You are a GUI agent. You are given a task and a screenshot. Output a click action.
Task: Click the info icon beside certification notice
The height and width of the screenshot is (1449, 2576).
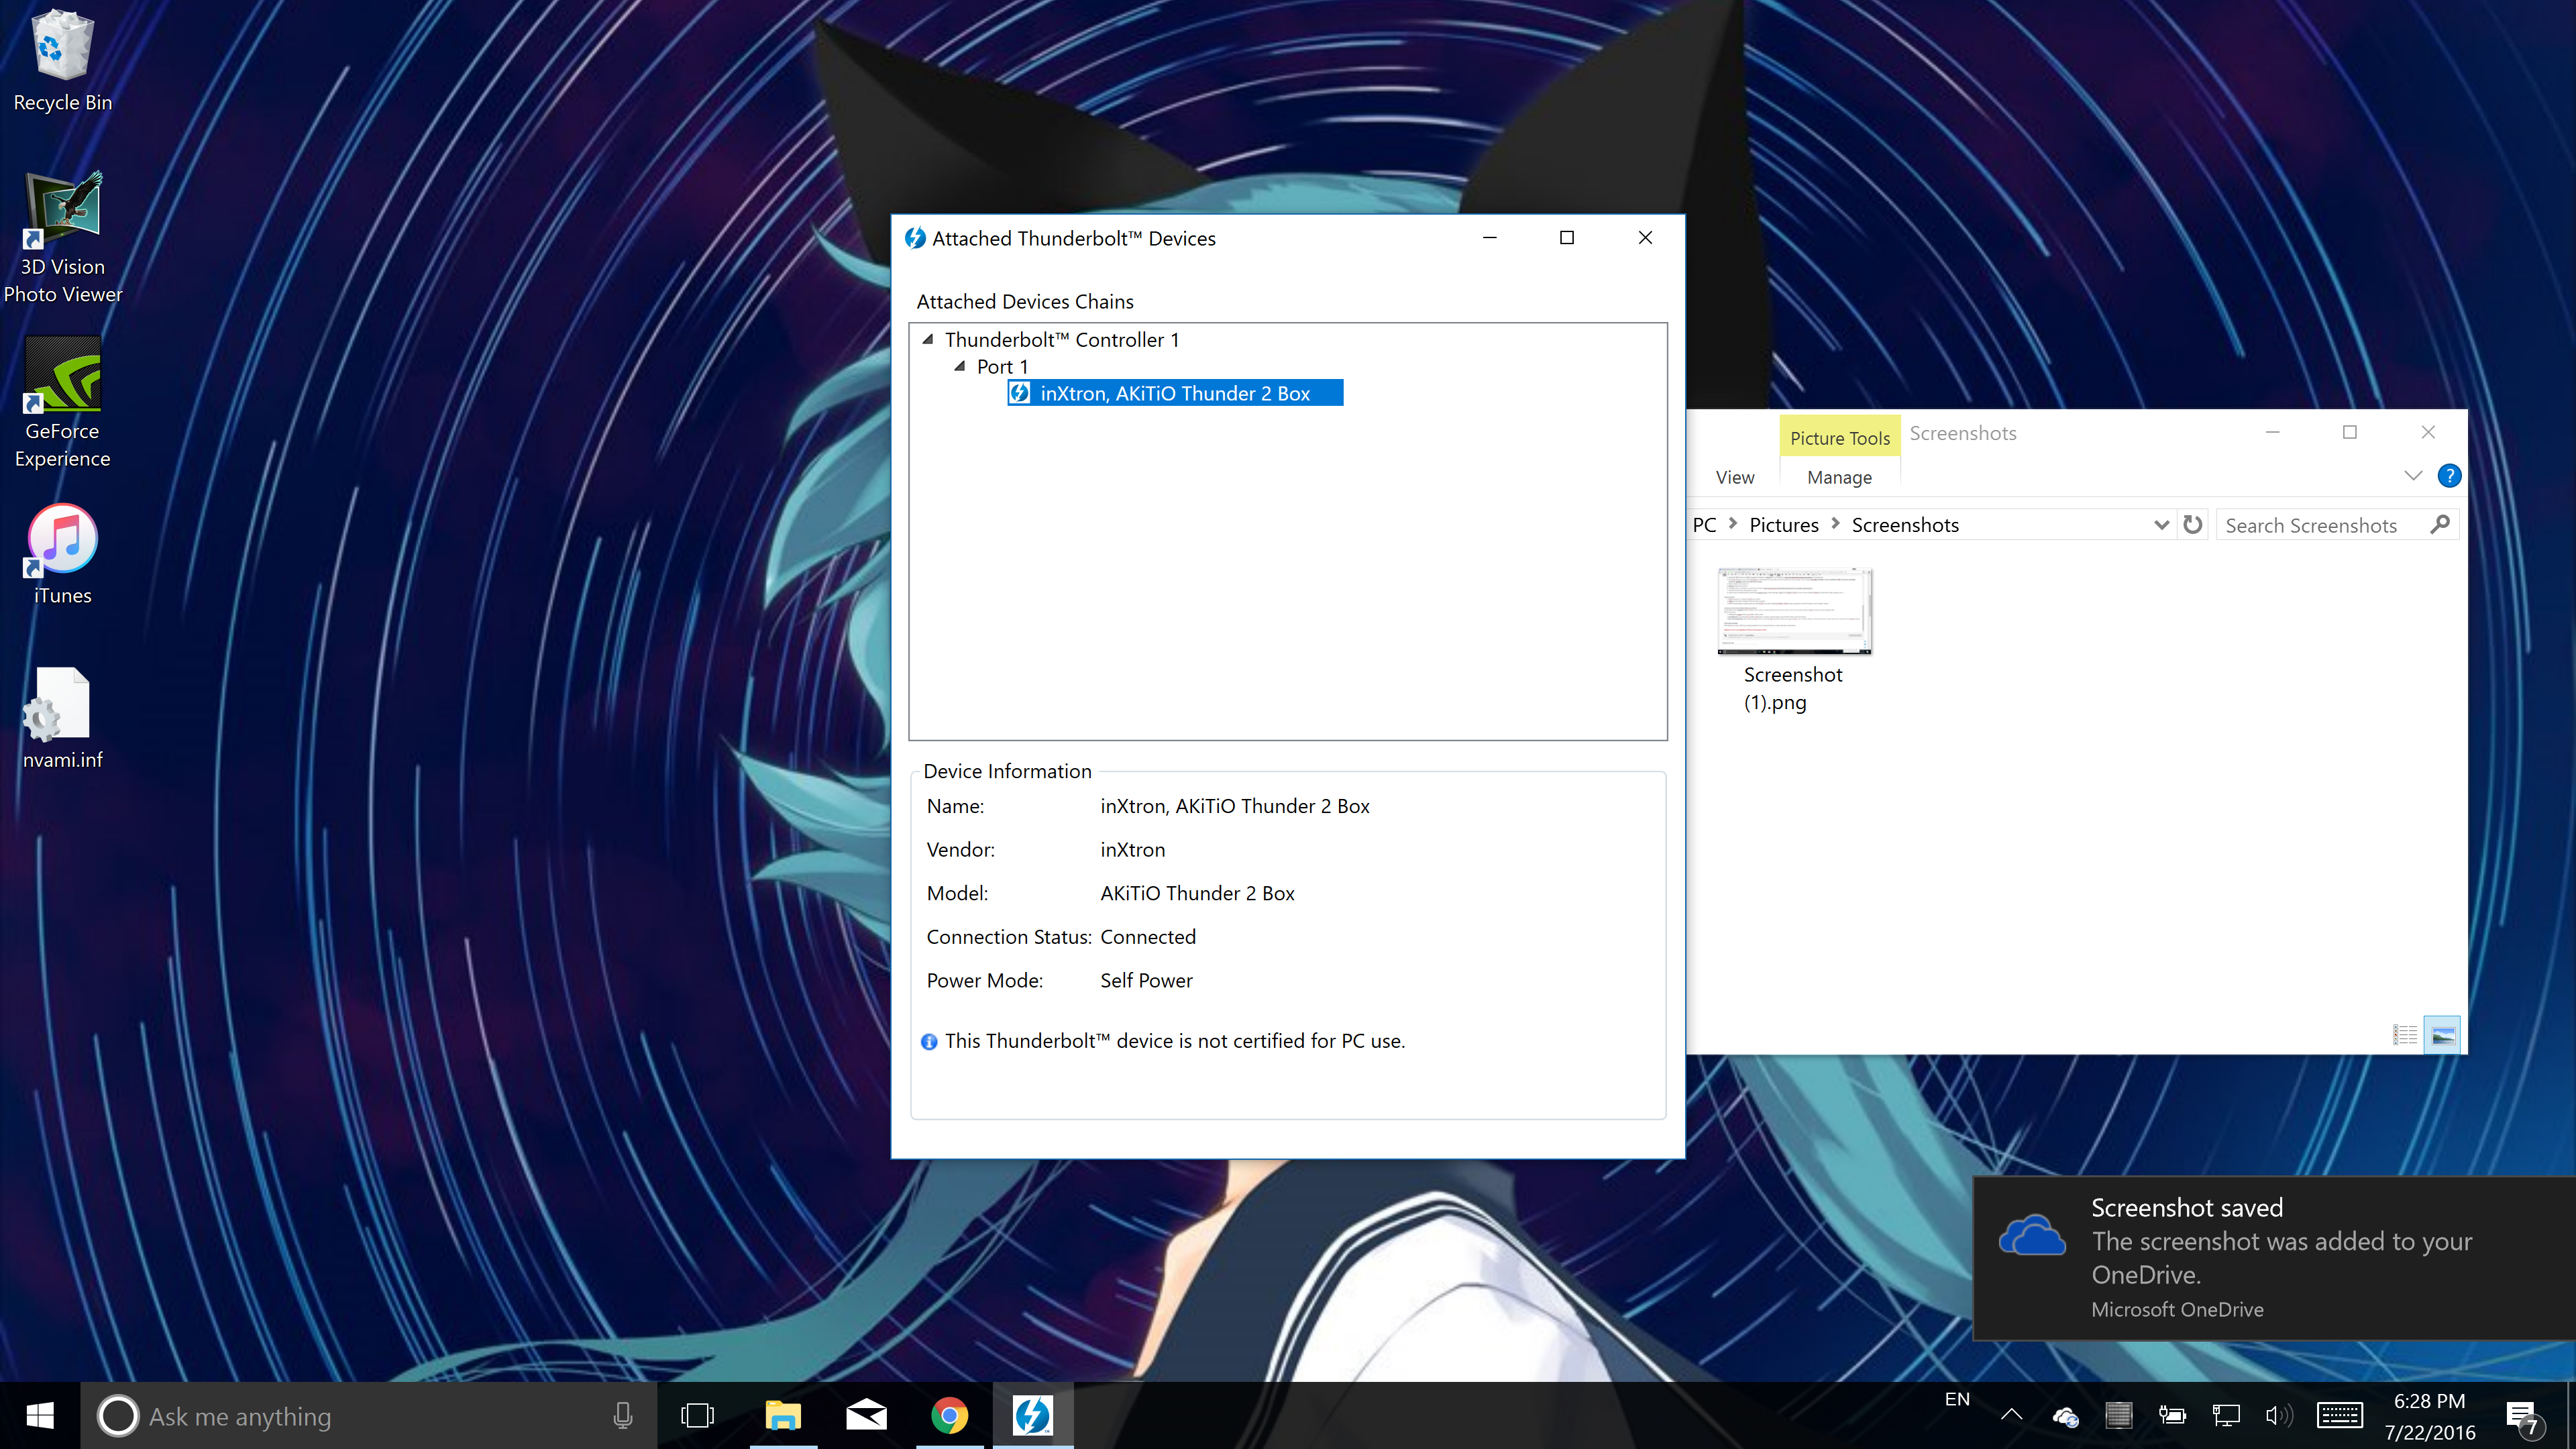coord(929,1041)
